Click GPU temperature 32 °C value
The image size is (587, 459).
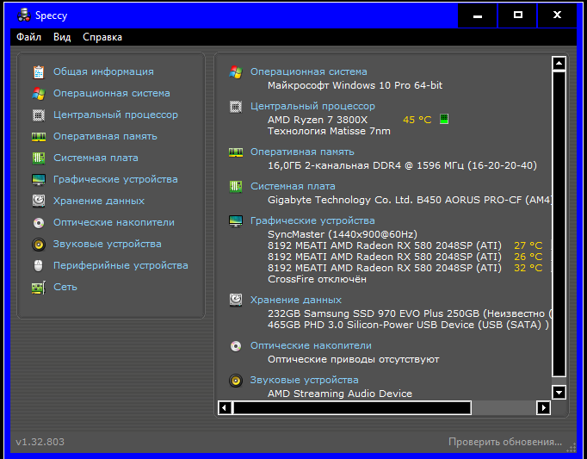[528, 268]
